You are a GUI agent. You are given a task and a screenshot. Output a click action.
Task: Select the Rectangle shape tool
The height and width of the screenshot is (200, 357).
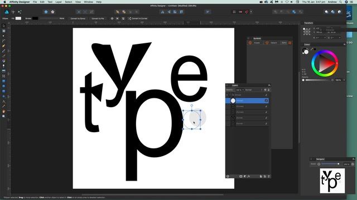[x=4, y=81]
